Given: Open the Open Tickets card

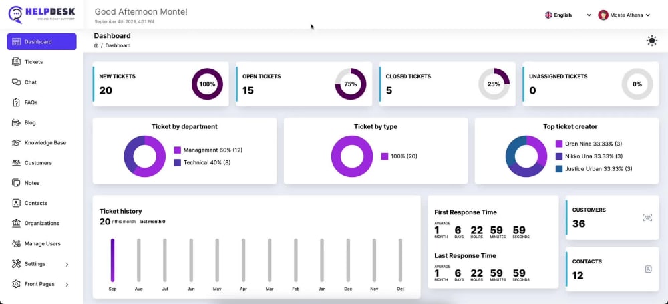Looking at the screenshot, I should coord(304,84).
